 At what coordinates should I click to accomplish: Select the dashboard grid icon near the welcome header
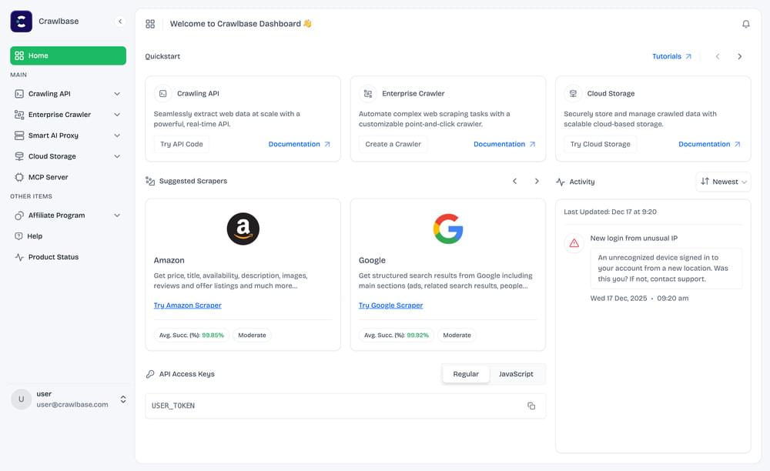pos(150,24)
